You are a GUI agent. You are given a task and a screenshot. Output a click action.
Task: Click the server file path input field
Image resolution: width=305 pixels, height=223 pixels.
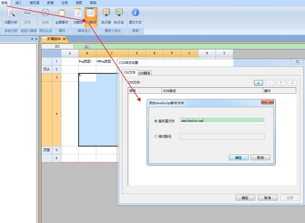click(x=222, y=121)
